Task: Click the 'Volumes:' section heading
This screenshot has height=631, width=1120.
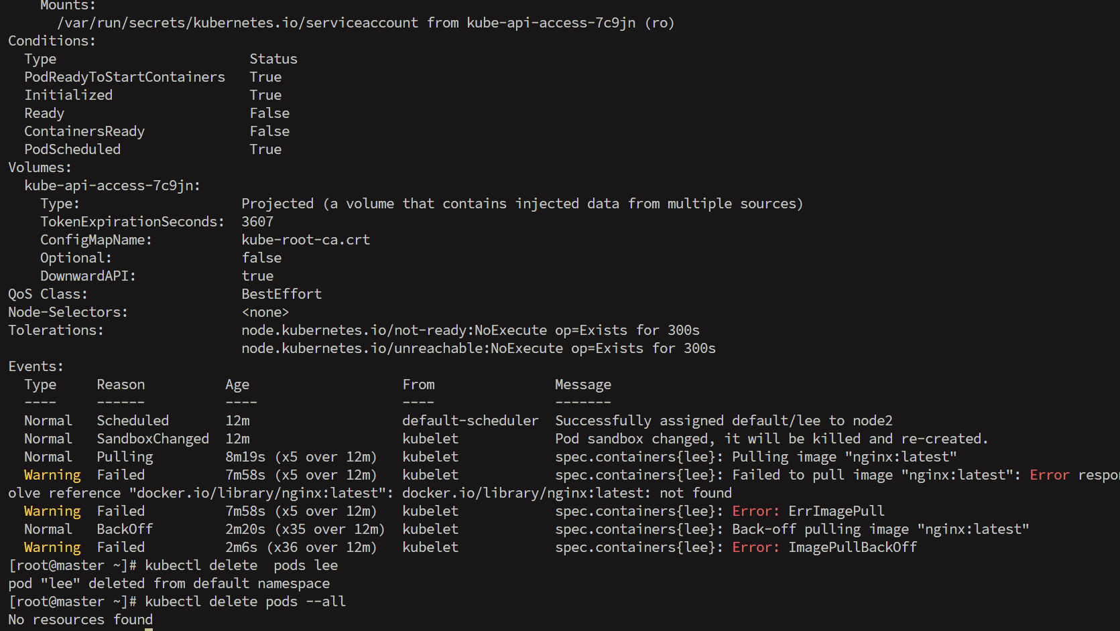Action: (x=40, y=167)
